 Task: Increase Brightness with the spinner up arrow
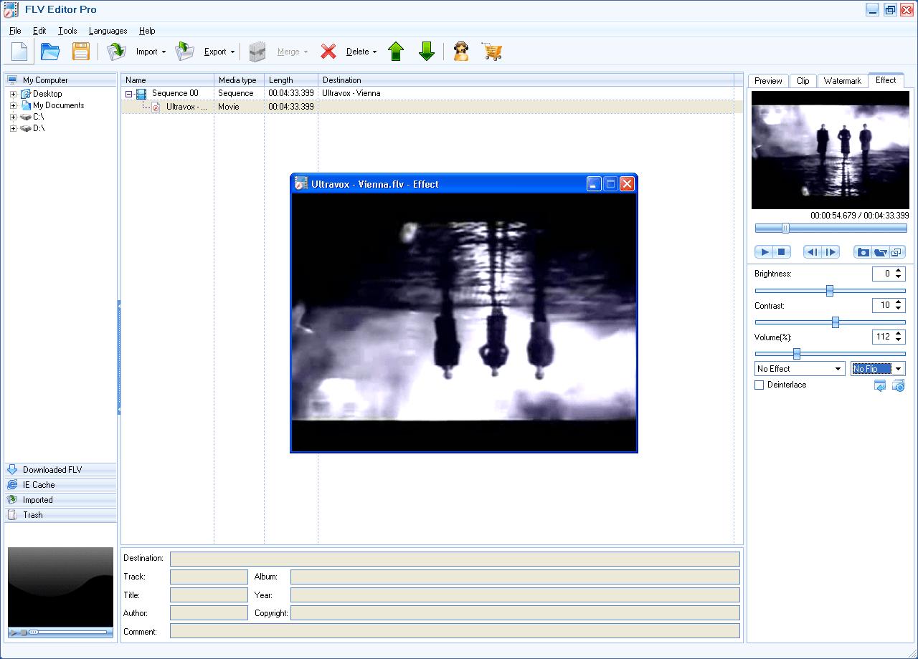coord(899,271)
